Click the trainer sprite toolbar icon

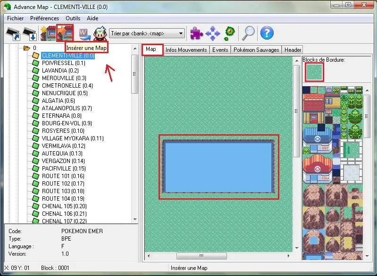click(100, 33)
